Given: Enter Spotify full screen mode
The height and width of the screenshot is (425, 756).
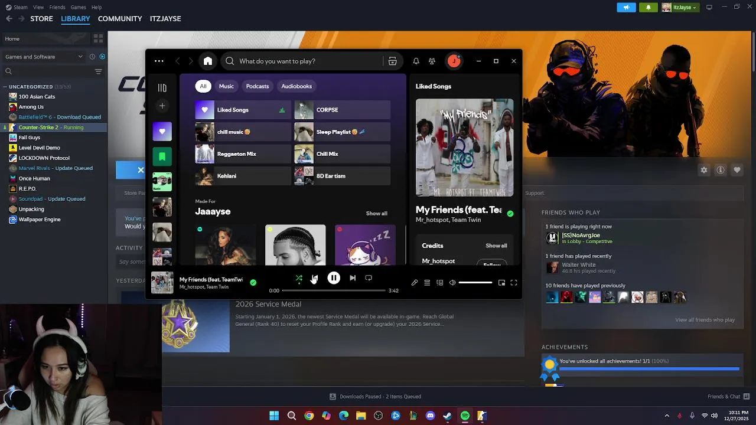Looking at the screenshot, I should (x=514, y=283).
